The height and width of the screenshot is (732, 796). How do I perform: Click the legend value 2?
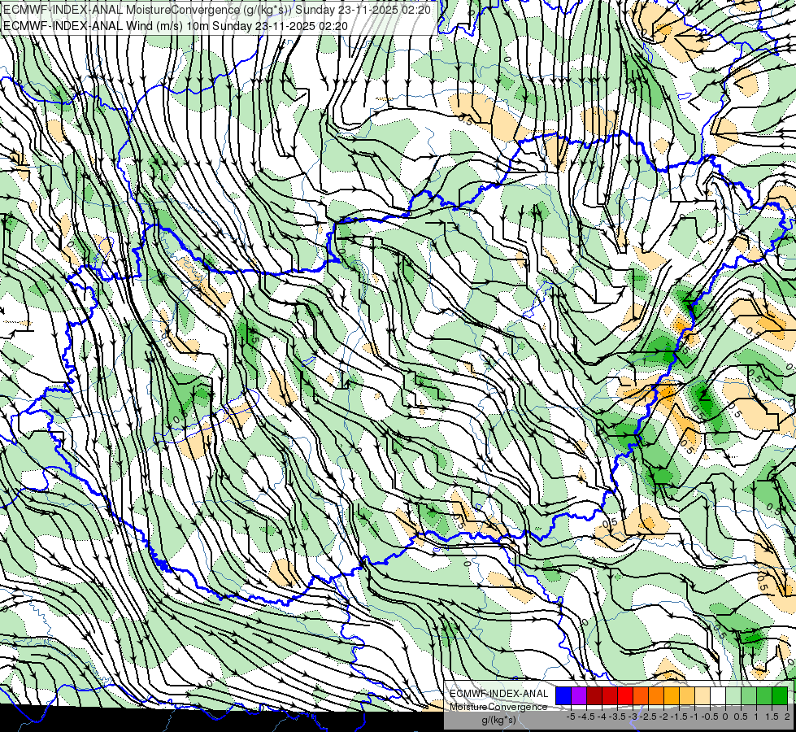pos(787,717)
